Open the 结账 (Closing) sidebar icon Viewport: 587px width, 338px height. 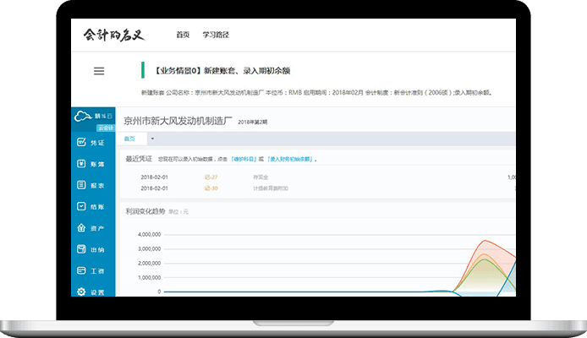pos(82,206)
